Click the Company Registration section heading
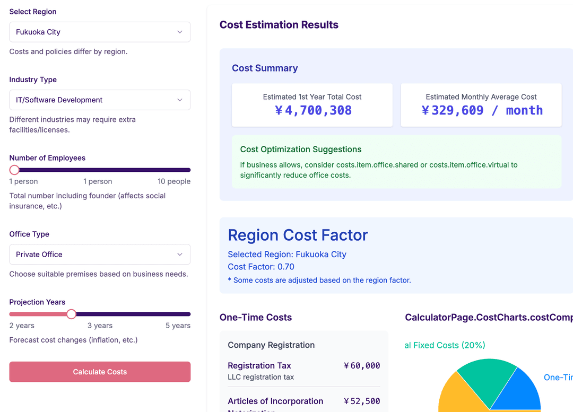This screenshot has height=412, width=573. (x=271, y=345)
